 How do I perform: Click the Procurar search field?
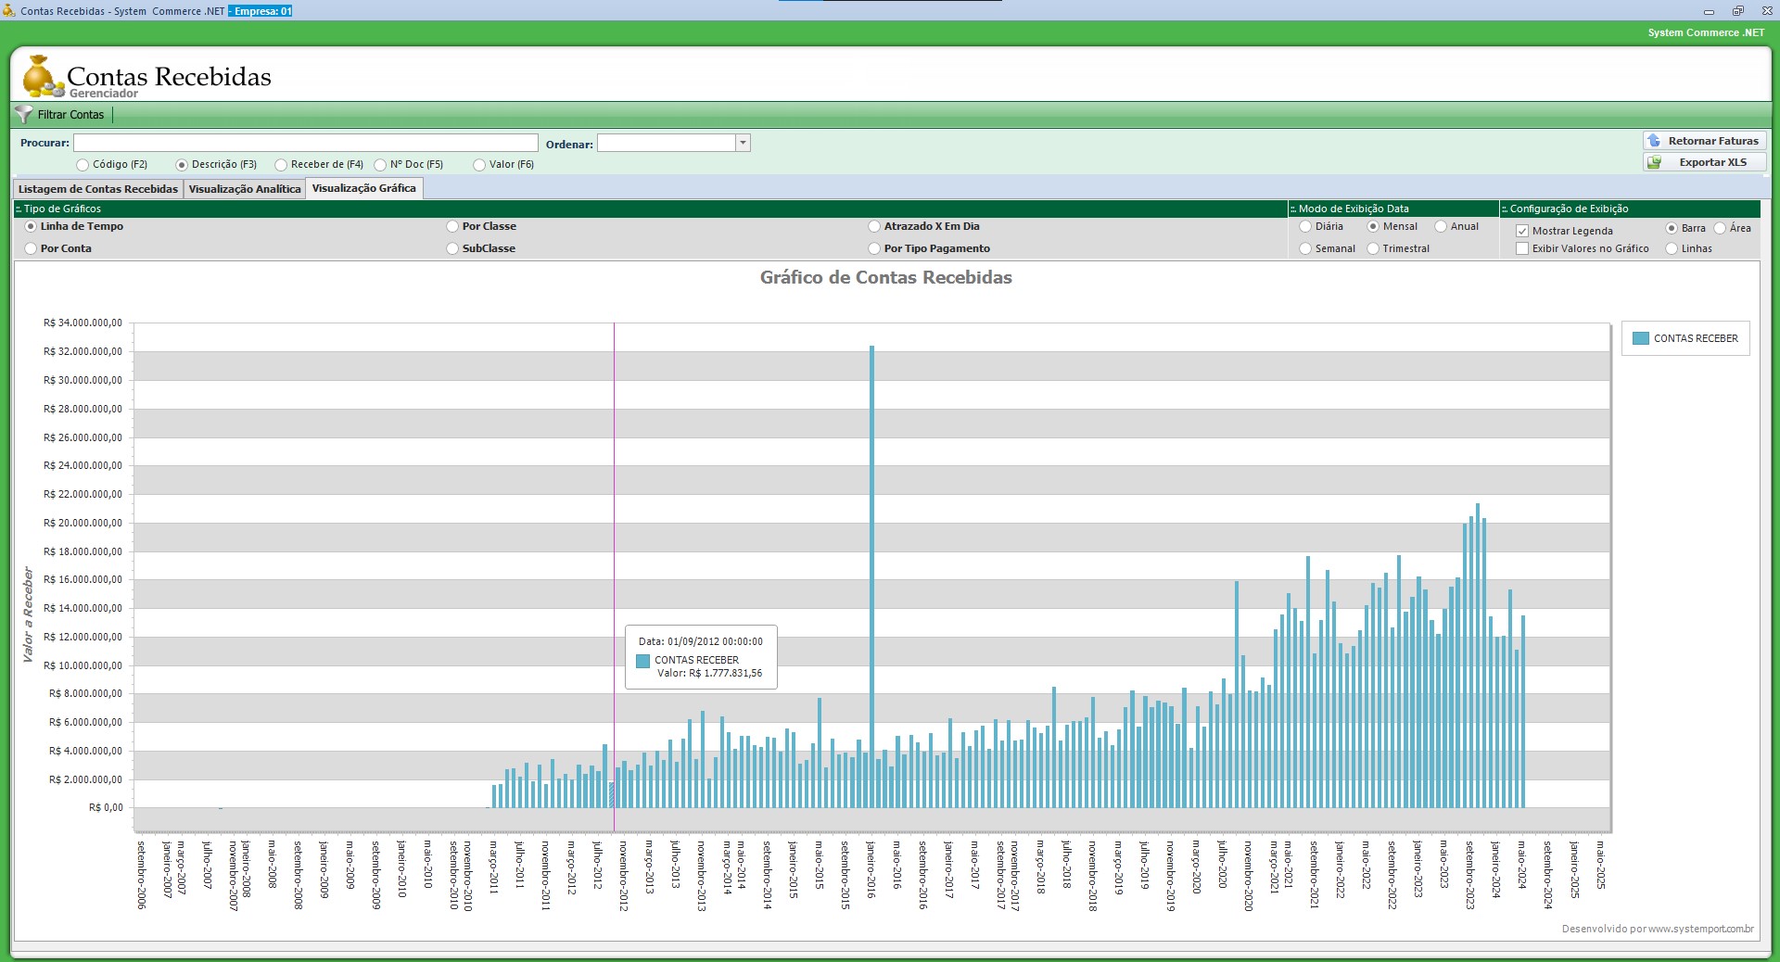[x=305, y=143]
